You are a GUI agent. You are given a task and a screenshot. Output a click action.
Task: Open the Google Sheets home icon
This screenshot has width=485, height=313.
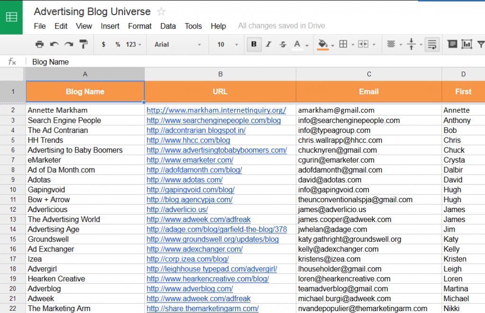point(11,17)
